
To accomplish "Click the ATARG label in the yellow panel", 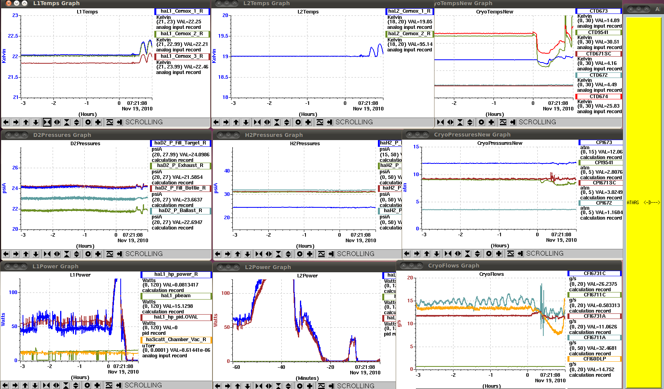I will tap(633, 203).
